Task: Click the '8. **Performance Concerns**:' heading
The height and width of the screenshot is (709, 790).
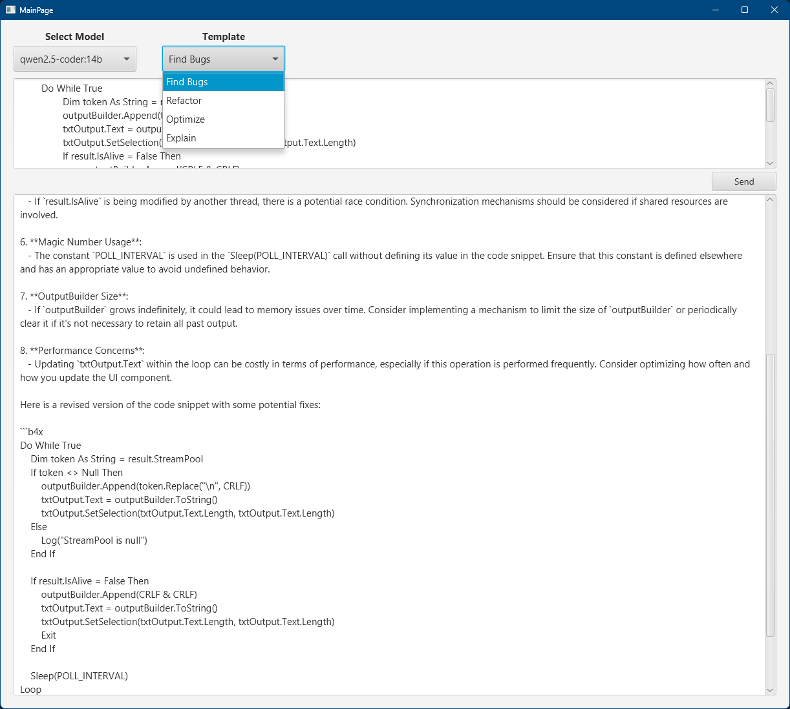Action: coord(83,351)
